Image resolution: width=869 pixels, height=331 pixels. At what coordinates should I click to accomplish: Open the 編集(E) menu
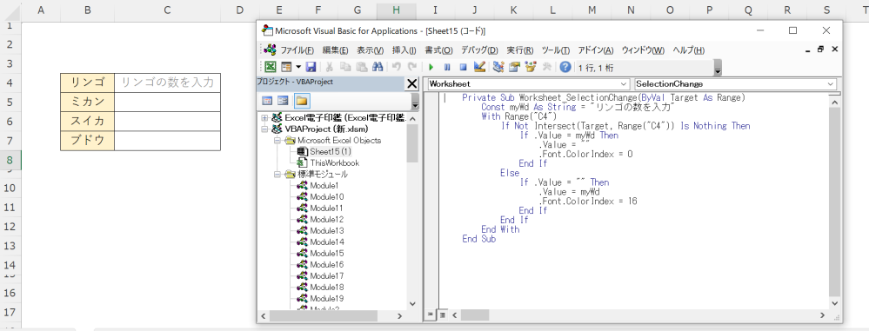coord(335,50)
